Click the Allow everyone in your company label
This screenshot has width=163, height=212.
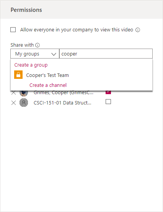click(77, 30)
